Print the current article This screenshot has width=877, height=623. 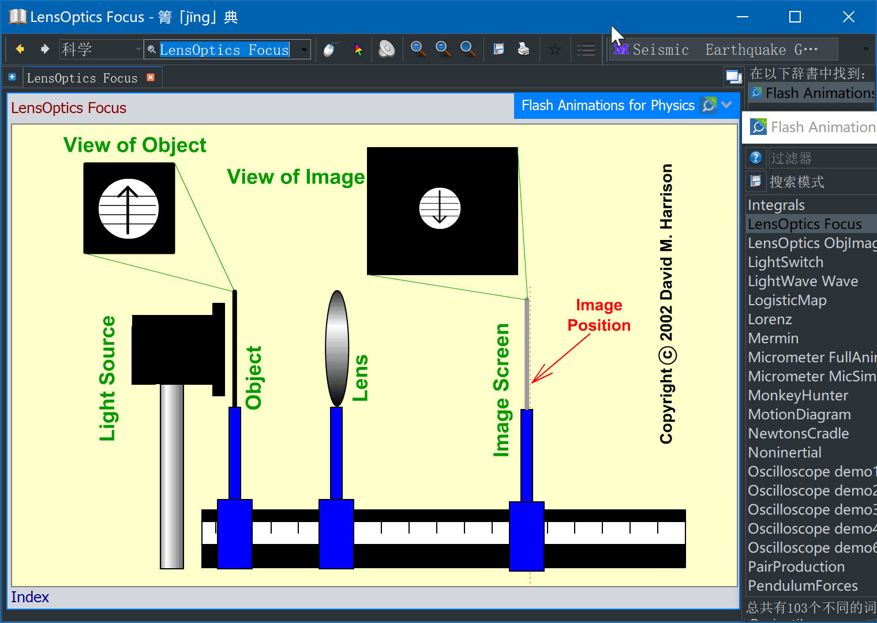523,50
